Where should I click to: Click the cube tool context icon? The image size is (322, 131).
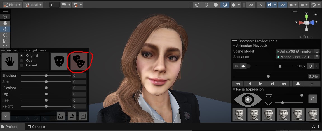point(5,17)
